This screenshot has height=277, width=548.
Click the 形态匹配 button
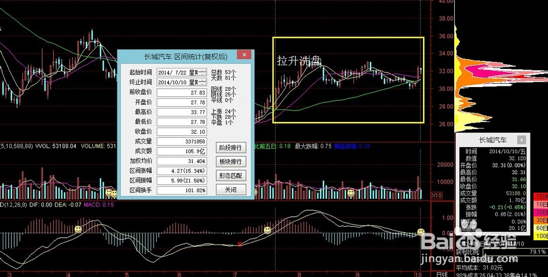231,175
